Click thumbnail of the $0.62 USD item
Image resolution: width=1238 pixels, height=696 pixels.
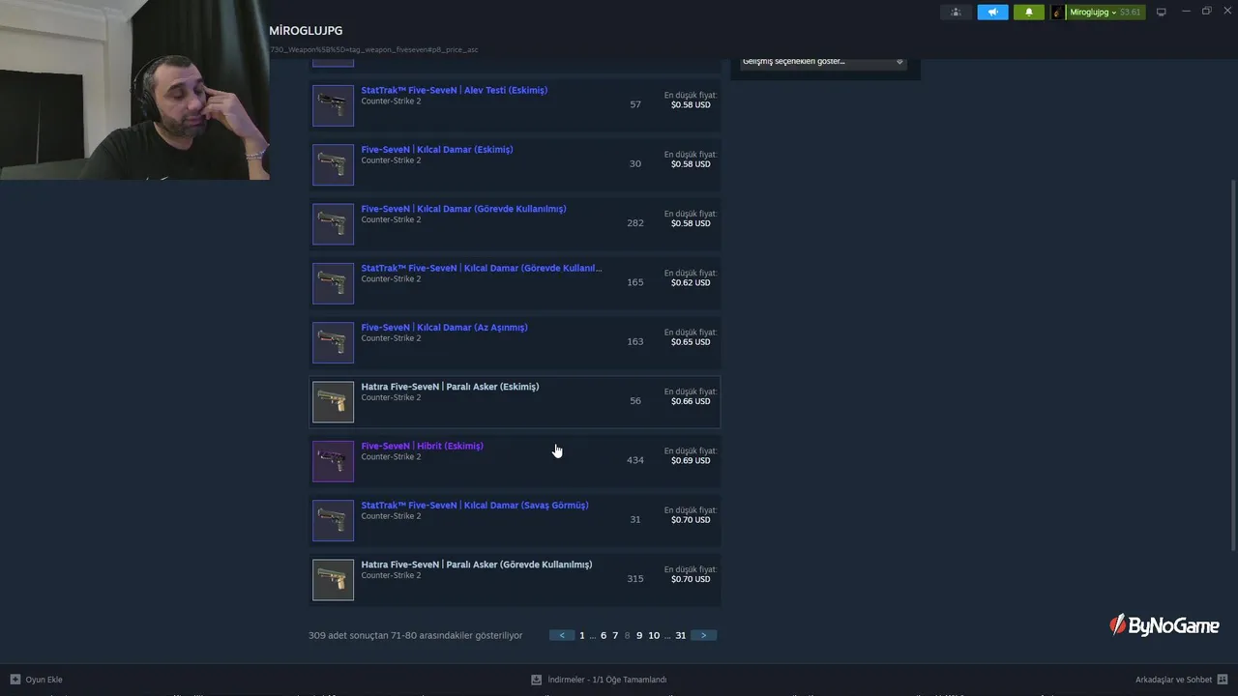(333, 283)
